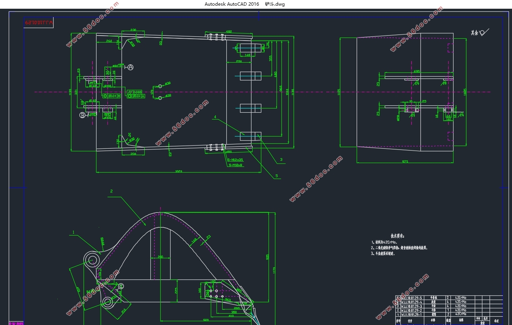Pick the 975 width dimension text

pos(405,162)
